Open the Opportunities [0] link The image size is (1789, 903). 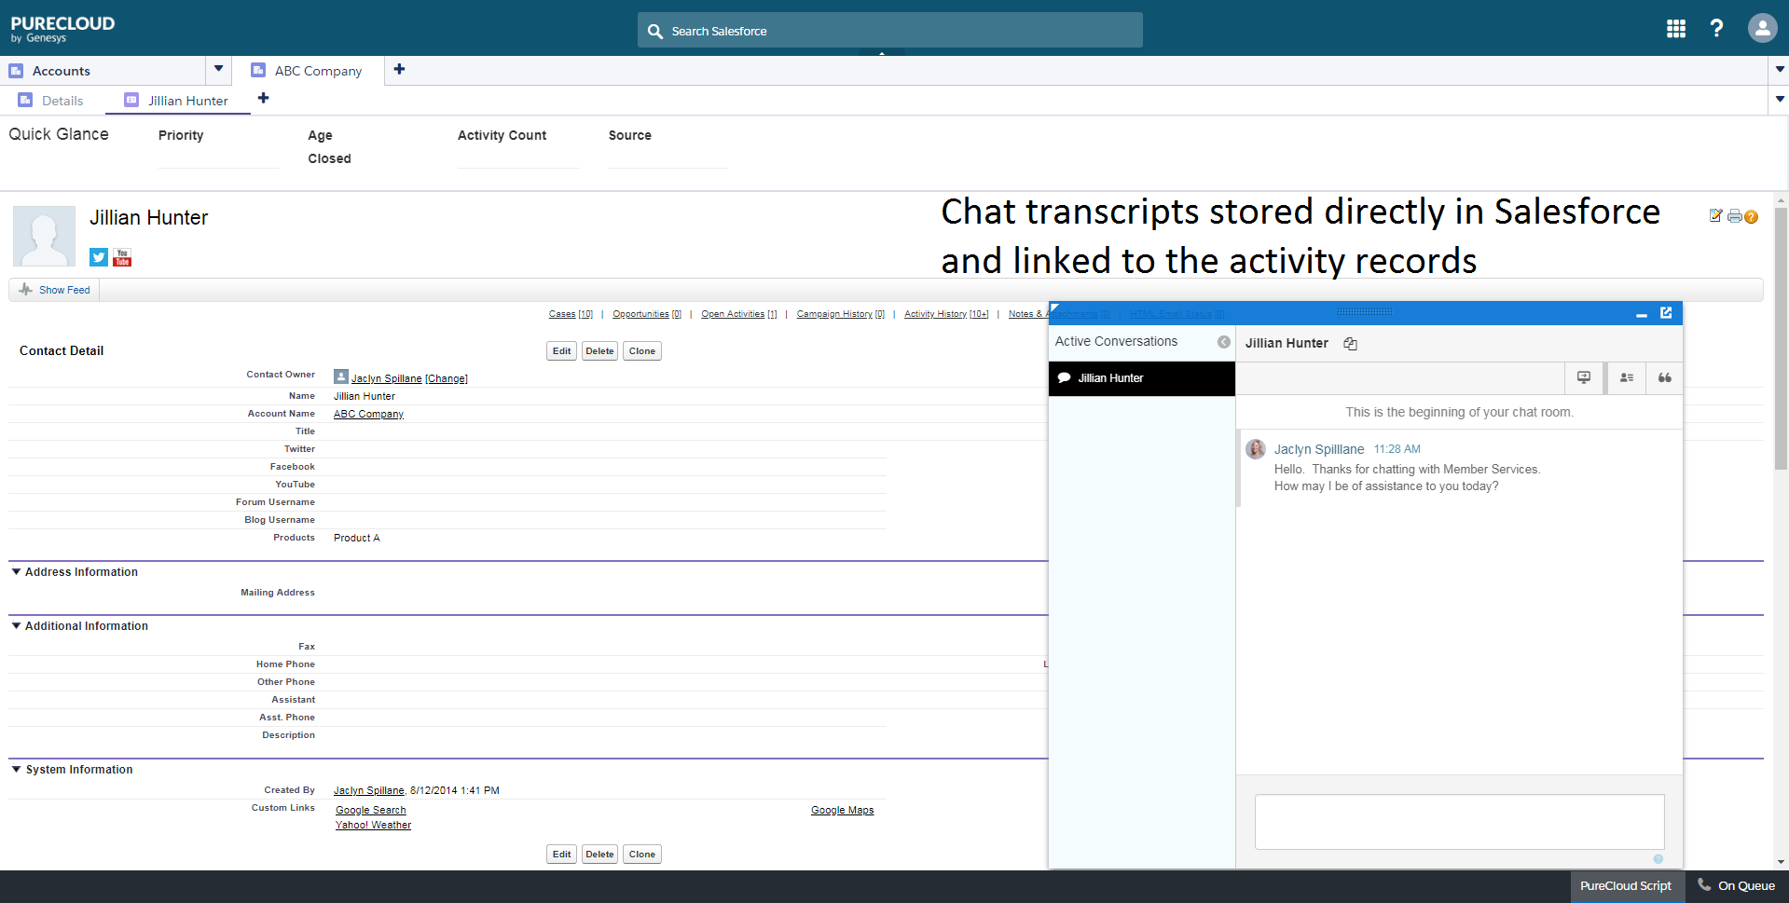tap(647, 314)
